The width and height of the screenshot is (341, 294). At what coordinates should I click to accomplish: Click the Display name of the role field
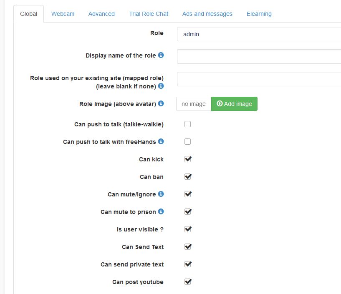(259, 56)
